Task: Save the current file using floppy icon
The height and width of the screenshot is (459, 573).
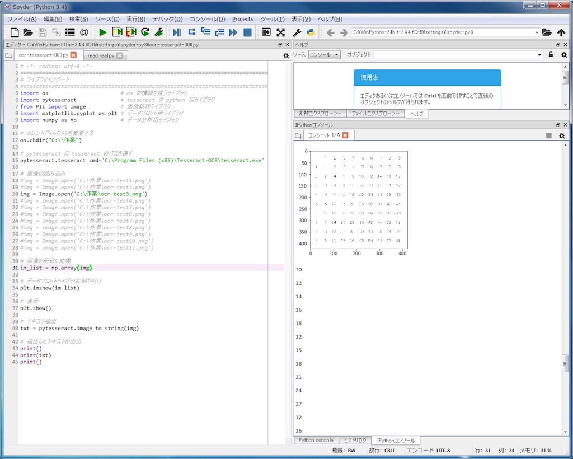Action: click(x=43, y=32)
